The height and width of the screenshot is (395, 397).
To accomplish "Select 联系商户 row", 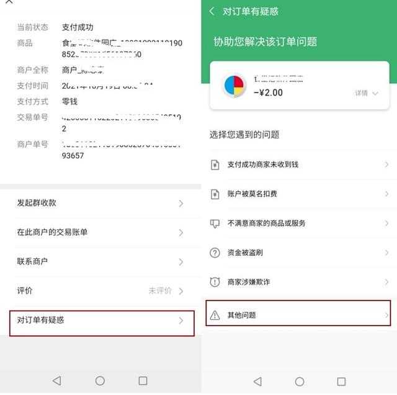I will click(100, 261).
